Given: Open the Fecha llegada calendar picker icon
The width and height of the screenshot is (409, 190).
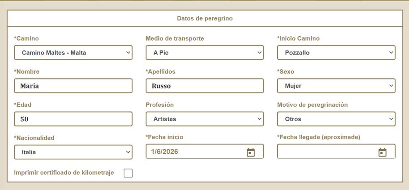Looking at the screenshot, I should pyautogui.click(x=383, y=152).
